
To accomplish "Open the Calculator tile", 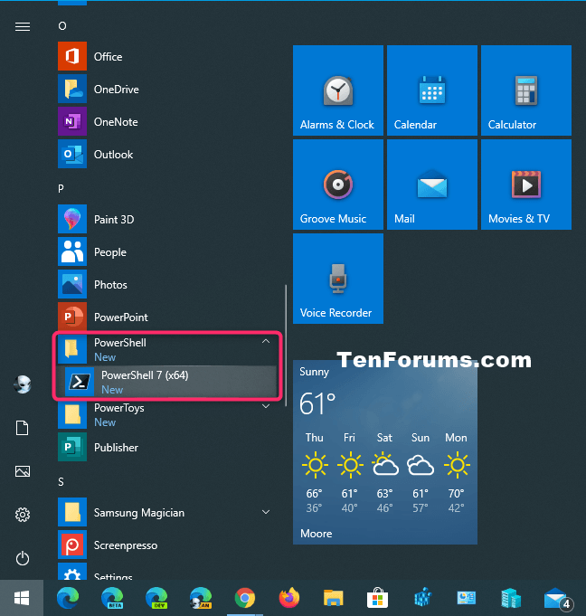I will [526, 90].
